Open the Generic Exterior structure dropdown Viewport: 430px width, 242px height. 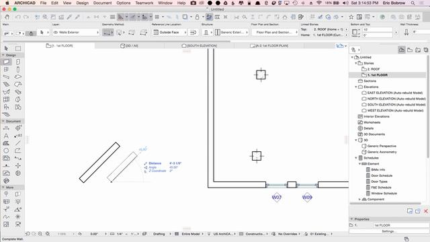pyautogui.click(x=231, y=32)
